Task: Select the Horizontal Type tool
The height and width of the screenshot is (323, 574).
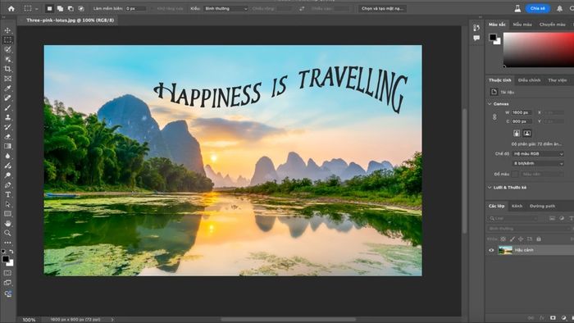Action: coord(7,194)
